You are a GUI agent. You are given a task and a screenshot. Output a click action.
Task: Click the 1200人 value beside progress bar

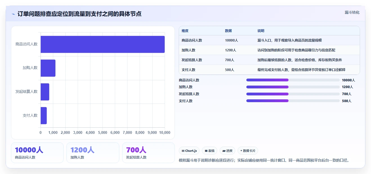pos(347,87)
